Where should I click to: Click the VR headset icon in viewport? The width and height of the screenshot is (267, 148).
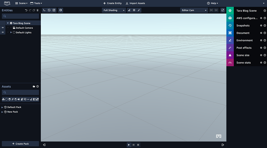click(219, 136)
